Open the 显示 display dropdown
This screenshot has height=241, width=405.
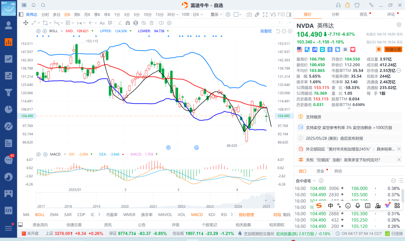[216, 15]
